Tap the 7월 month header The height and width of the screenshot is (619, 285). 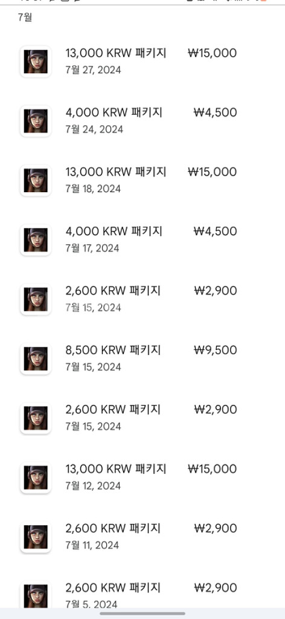[25, 18]
